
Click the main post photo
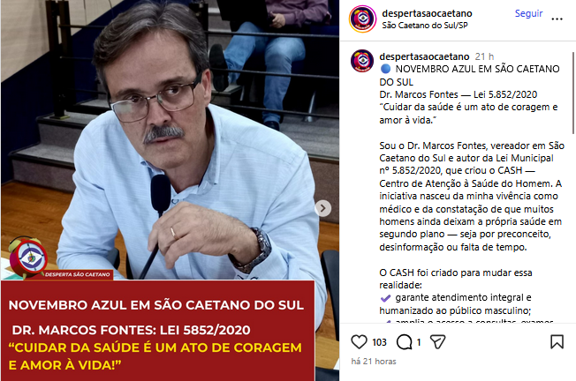pyautogui.click(x=171, y=139)
